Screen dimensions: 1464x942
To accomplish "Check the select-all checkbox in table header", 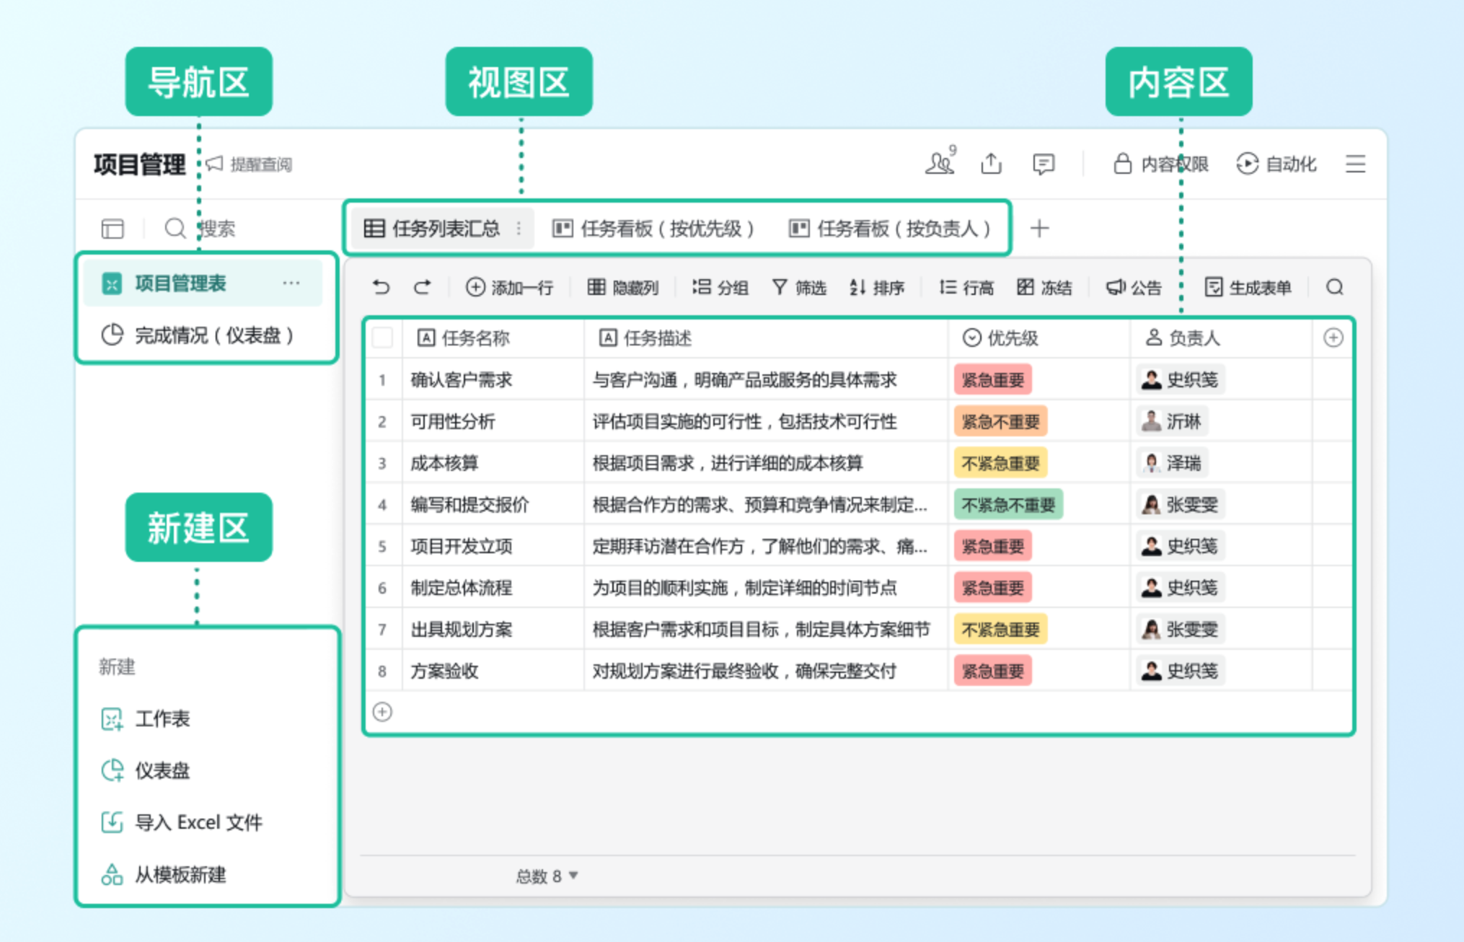I will pyautogui.click(x=383, y=337).
